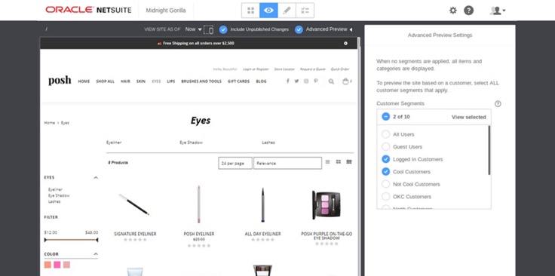This screenshot has width=555, height=276.
Task: Uncheck the Cool Customers segment
Action: pos(386,172)
